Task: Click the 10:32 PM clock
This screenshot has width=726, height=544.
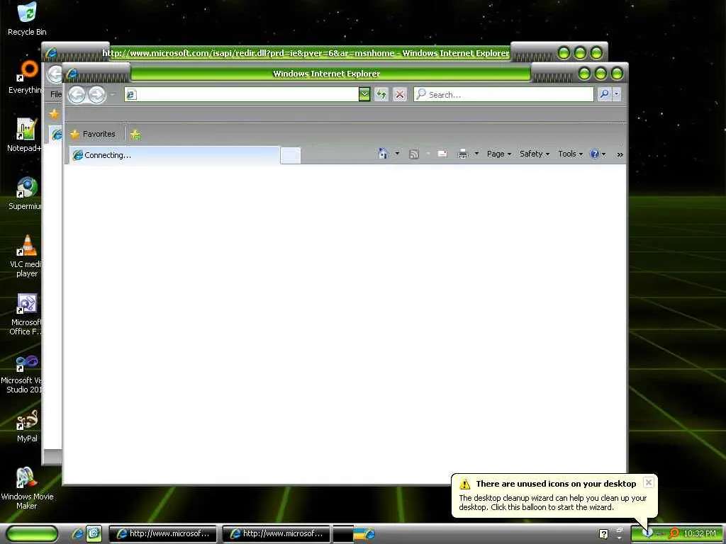Action: [700, 533]
